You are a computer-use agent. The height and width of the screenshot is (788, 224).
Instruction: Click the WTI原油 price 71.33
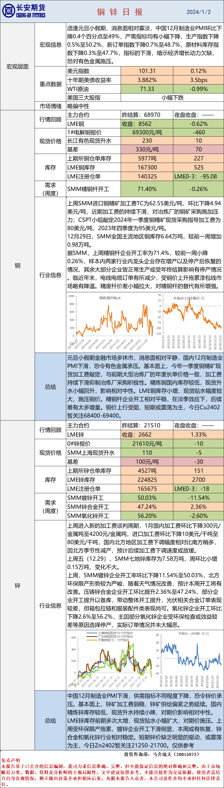click(x=147, y=89)
